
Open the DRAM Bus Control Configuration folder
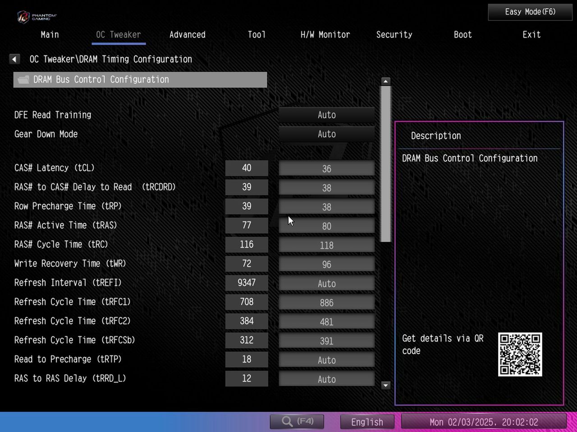pos(140,80)
